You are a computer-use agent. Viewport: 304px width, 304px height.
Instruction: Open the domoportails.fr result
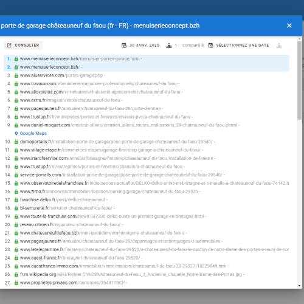pyautogui.click(x=116, y=142)
